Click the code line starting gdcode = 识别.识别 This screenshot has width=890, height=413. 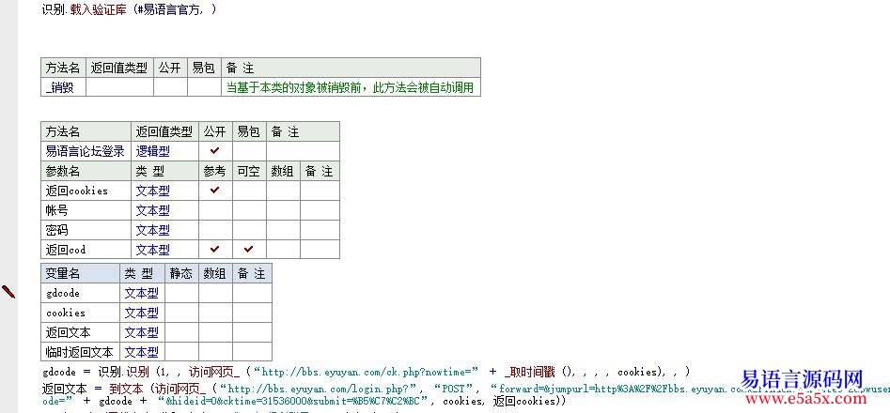point(366,372)
